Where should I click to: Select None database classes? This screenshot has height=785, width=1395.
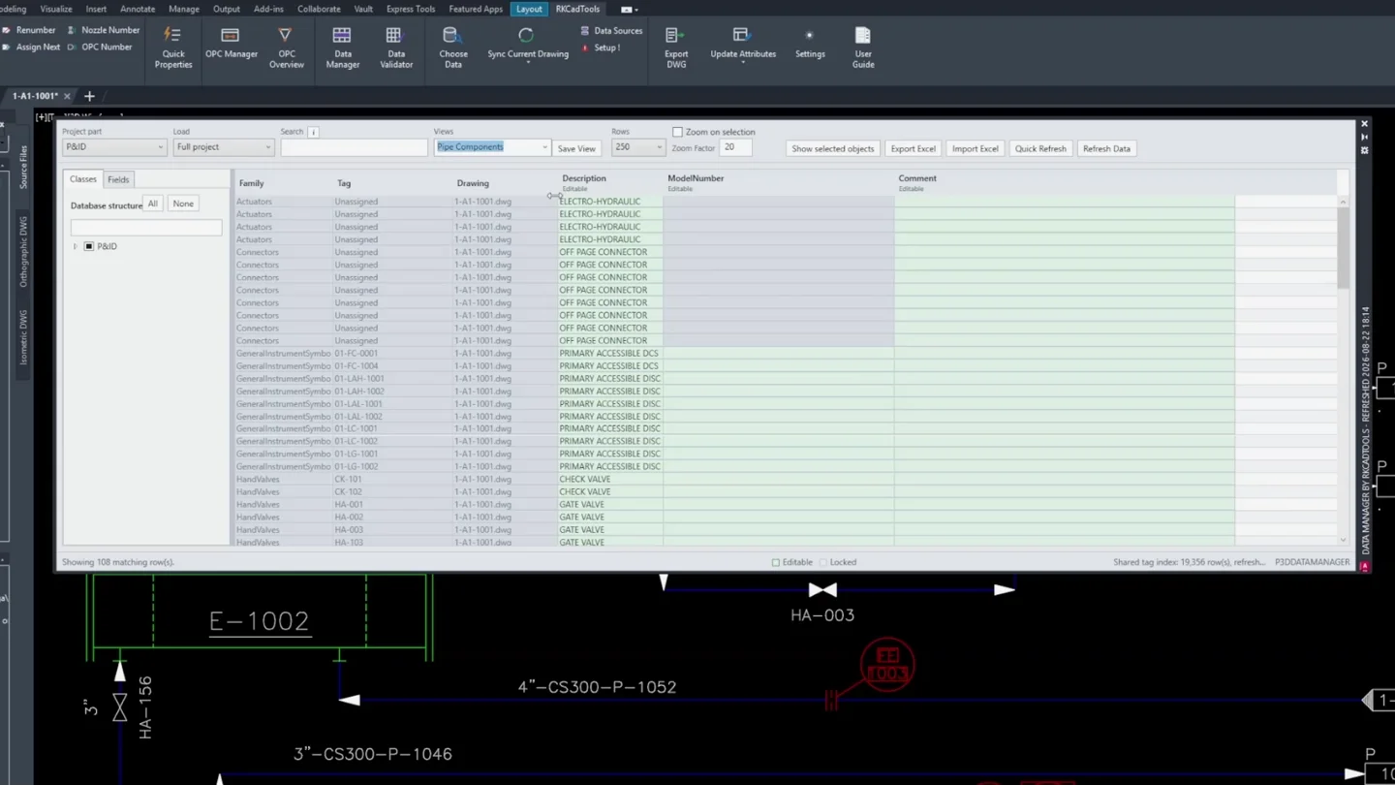tap(183, 204)
